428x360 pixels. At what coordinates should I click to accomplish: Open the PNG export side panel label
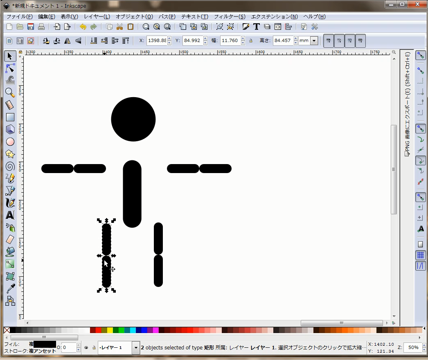pos(407,104)
